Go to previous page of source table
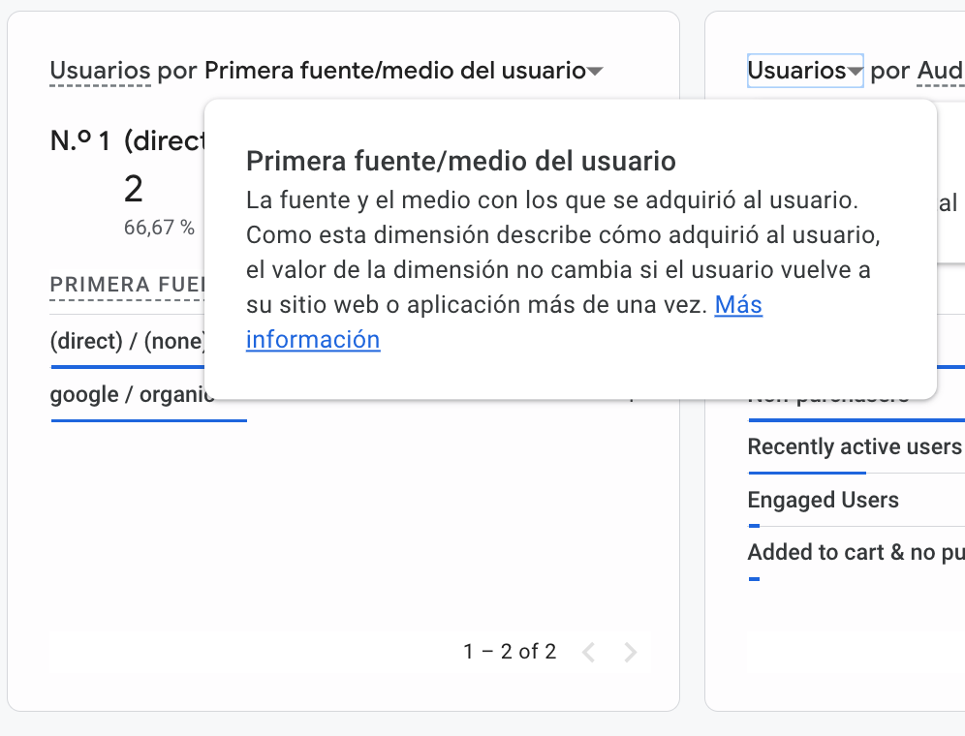 click(x=588, y=653)
